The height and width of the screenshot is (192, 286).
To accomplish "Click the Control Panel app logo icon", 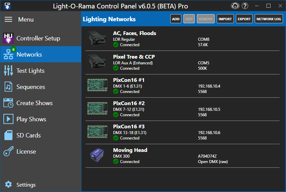I will coord(7,6).
